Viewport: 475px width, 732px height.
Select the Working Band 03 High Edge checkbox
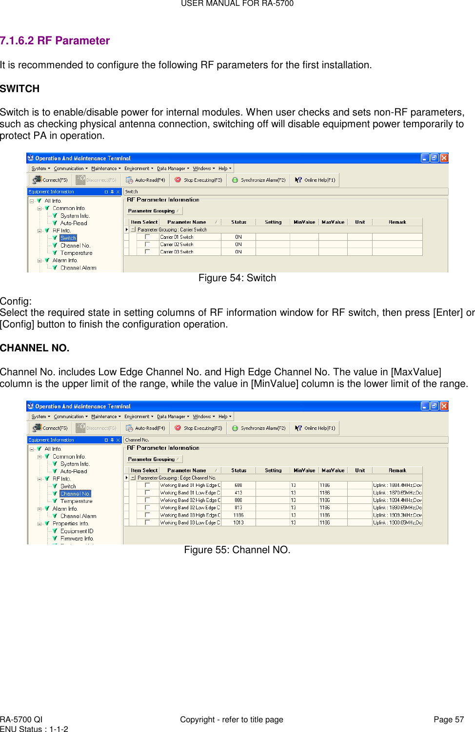pos(147,515)
